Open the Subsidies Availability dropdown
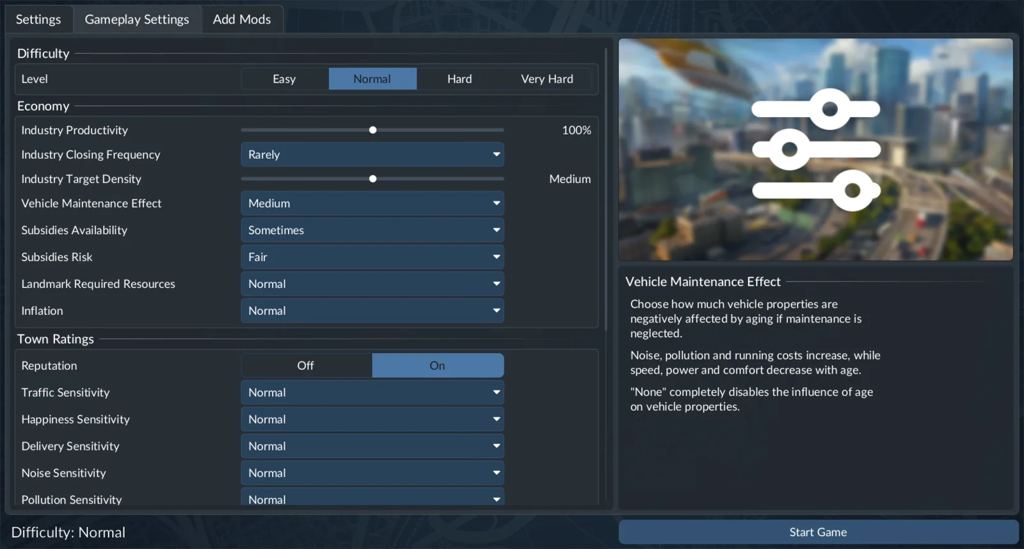Viewport: 1024px width, 549px height. click(372, 230)
